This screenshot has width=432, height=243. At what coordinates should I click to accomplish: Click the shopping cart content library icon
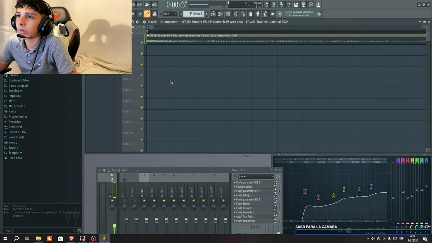280,14
